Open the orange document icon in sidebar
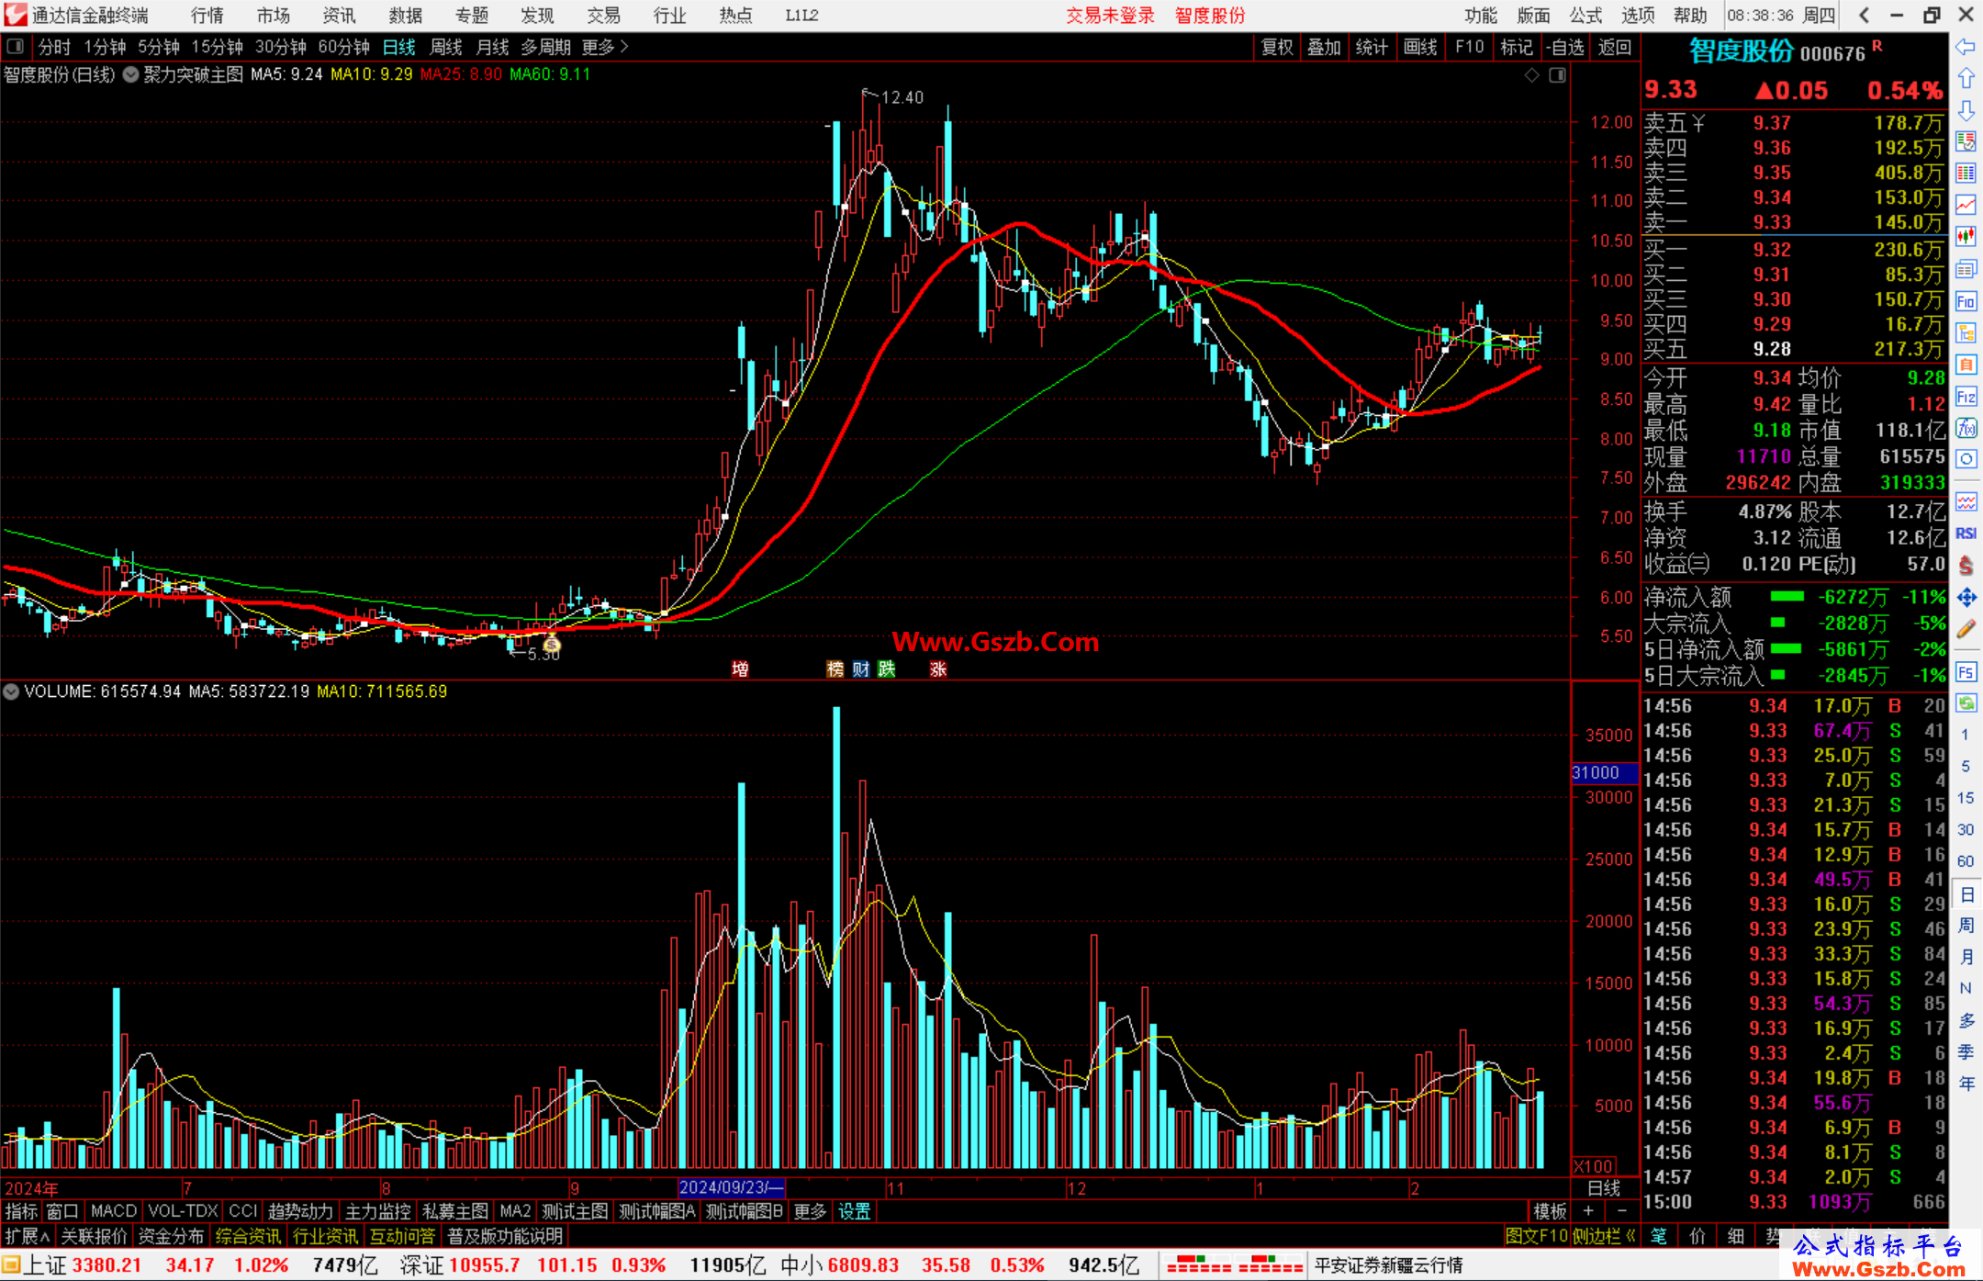Screen dimensions: 1983x1281 click(x=1966, y=365)
